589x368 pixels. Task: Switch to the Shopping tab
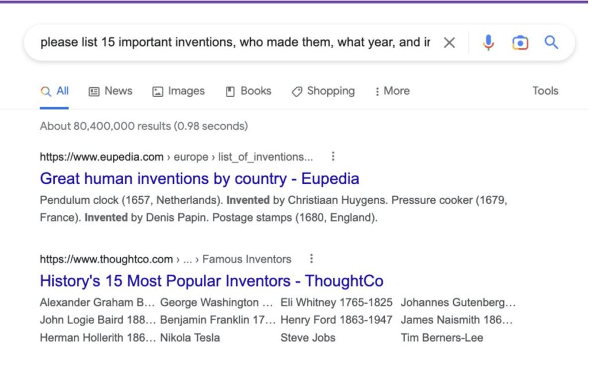(323, 91)
